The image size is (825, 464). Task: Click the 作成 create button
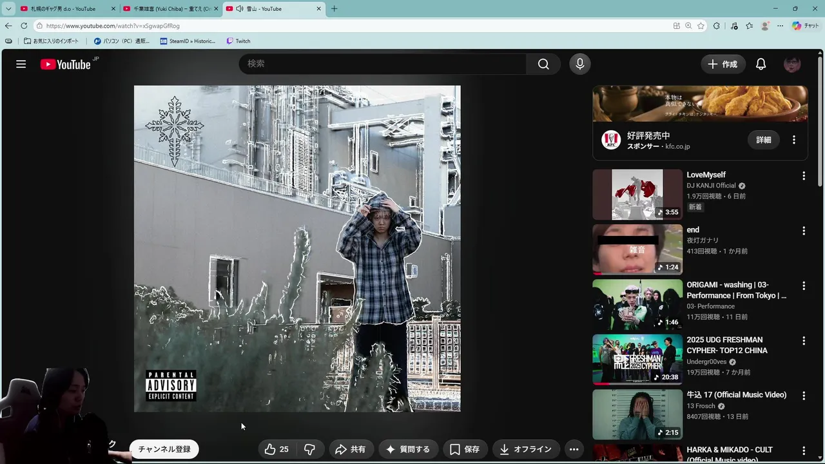tap(723, 64)
